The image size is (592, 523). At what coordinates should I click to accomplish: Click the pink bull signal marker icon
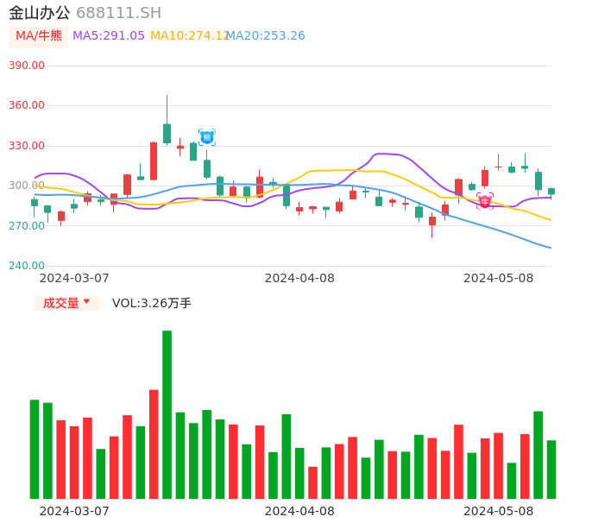pos(485,201)
